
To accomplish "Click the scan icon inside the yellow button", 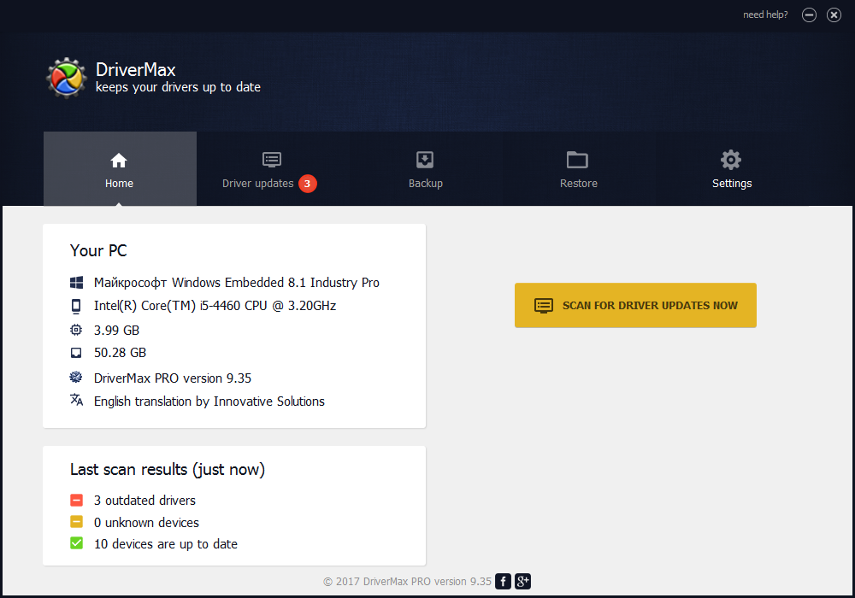I will pyautogui.click(x=544, y=306).
